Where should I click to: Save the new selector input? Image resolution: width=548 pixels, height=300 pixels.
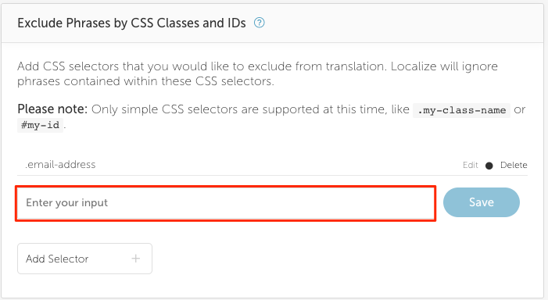[x=482, y=202]
